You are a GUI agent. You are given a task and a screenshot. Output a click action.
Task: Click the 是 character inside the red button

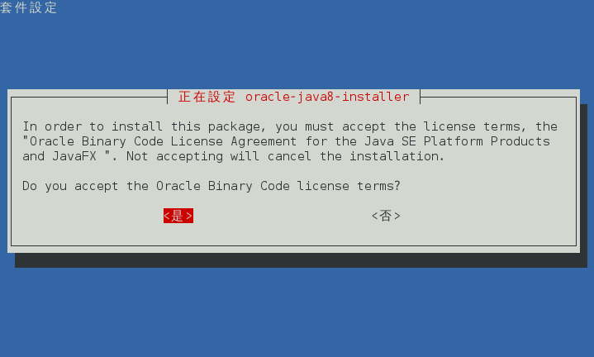coord(177,216)
